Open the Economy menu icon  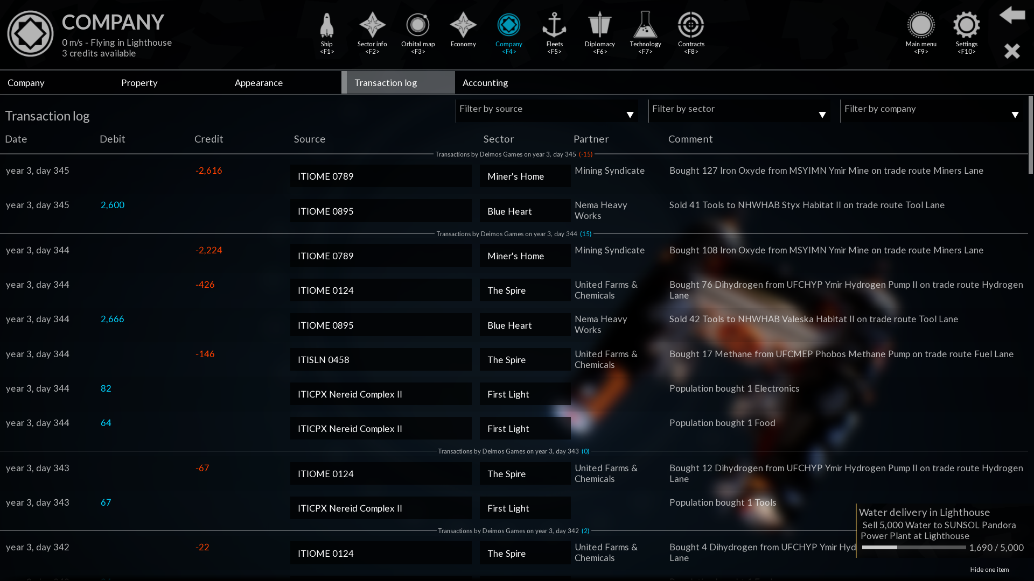coord(463,26)
